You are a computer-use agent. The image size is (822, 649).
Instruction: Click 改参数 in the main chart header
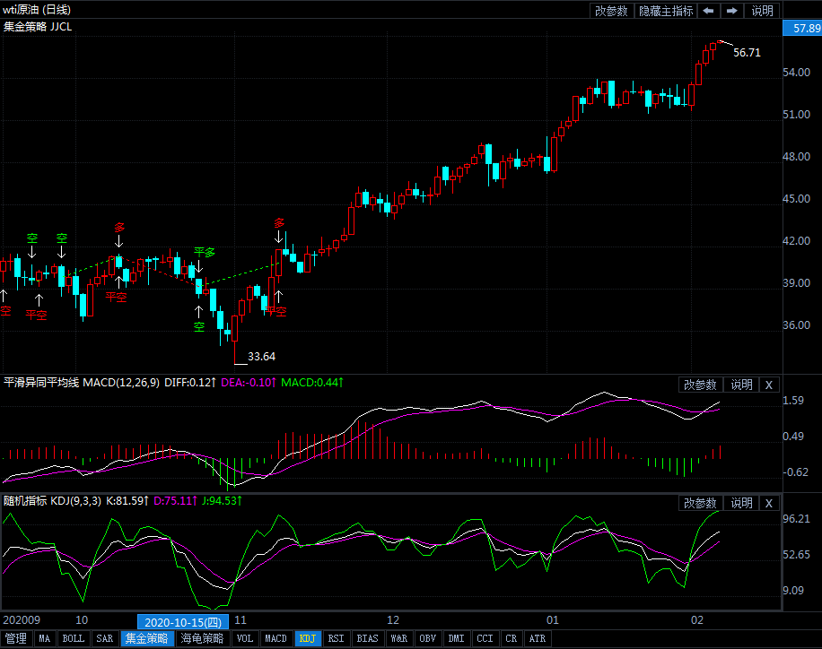tap(611, 11)
